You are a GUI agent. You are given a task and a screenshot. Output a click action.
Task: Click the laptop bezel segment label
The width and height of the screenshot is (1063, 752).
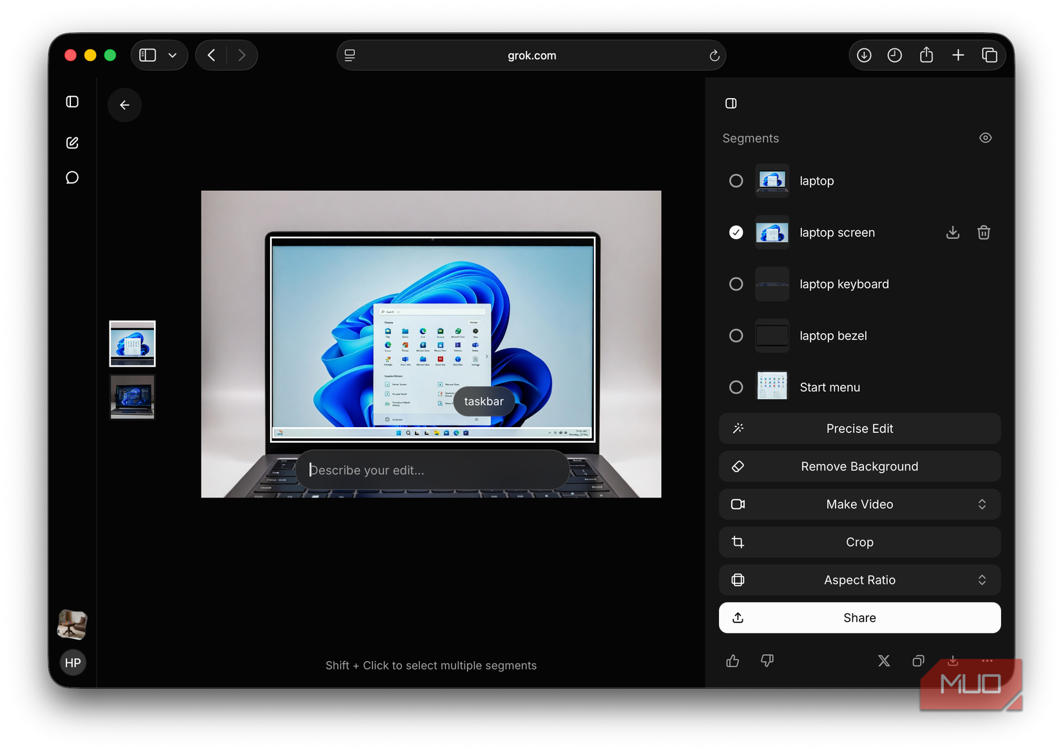click(833, 336)
